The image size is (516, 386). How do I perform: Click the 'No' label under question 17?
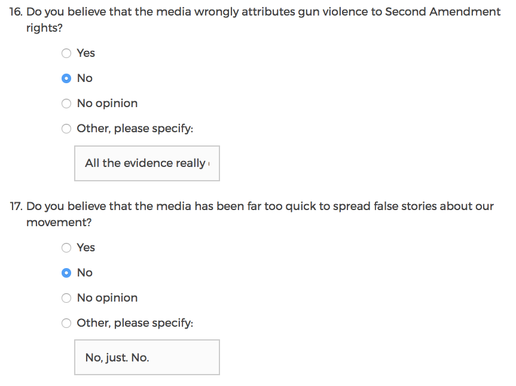click(x=85, y=273)
